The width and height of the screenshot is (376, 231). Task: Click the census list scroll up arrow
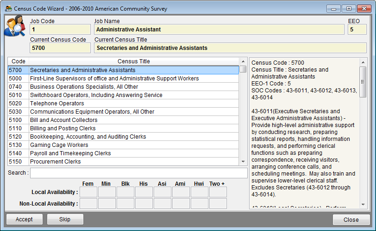point(243,61)
